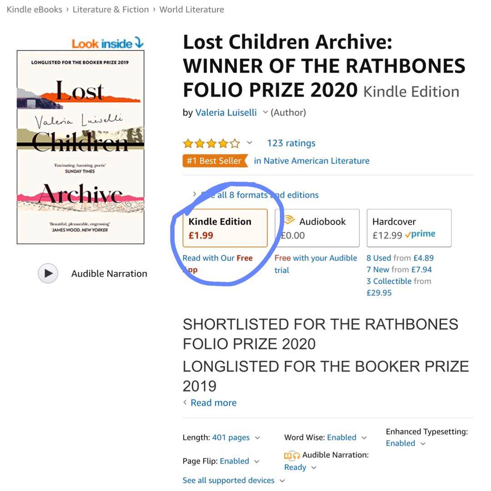
Task: Select the Hardcover format option
Action: [x=409, y=228]
